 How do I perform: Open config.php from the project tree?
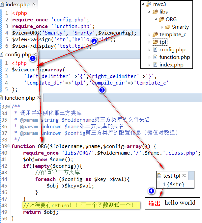click(172, 50)
